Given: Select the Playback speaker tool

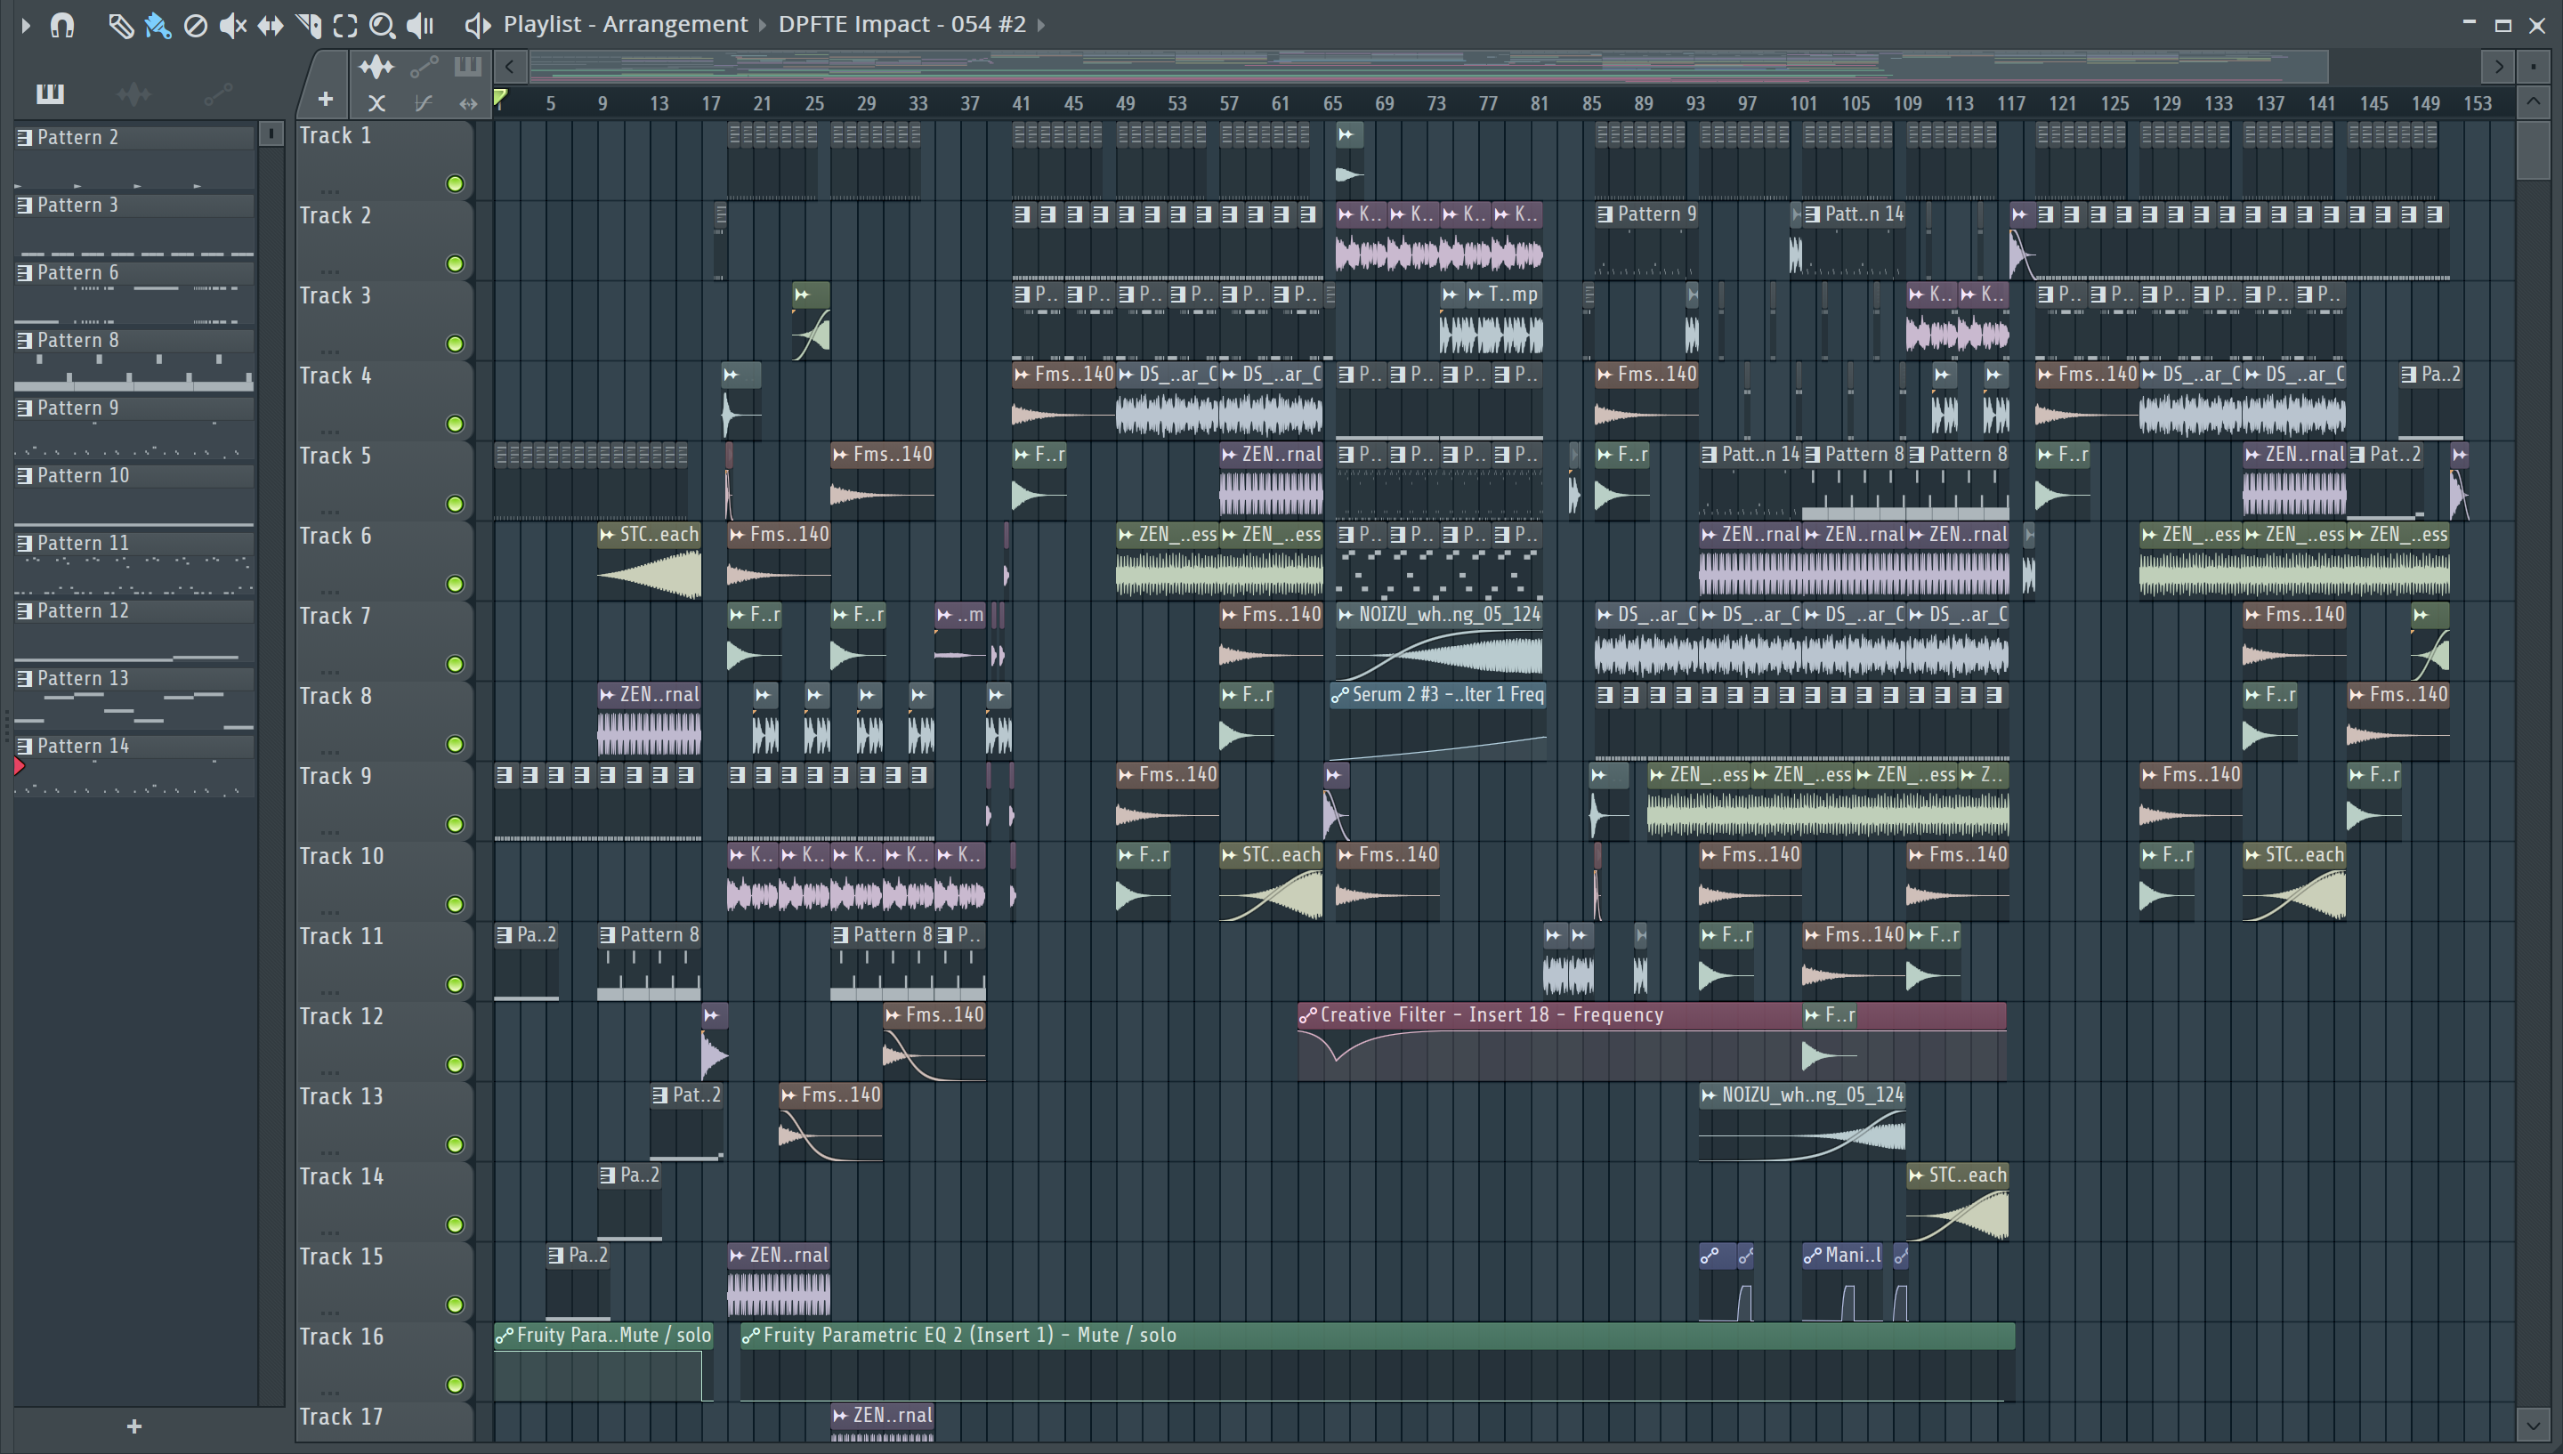Looking at the screenshot, I should (x=420, y=25).
